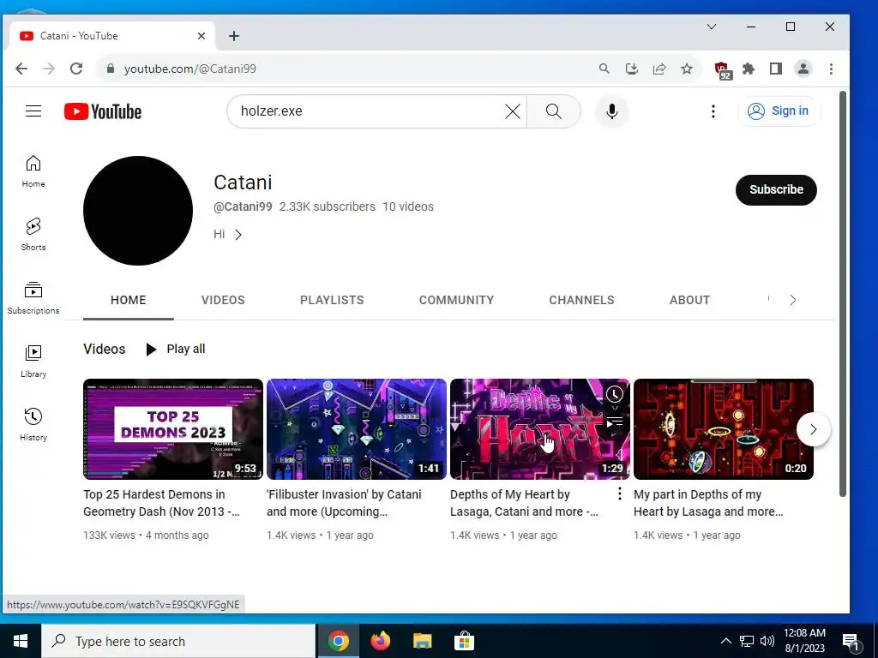Click the Catani channel avatar

pos(138,211)
